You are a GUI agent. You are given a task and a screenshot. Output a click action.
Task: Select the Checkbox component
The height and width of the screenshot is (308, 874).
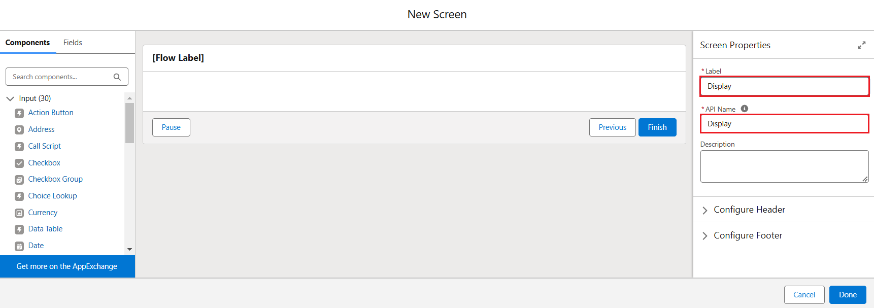pos(44,163)
